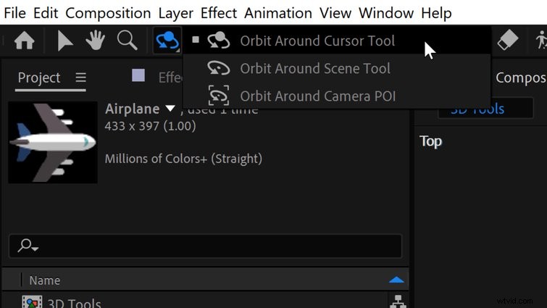
Task: Open the Effect menu
Action: [219, 13]
